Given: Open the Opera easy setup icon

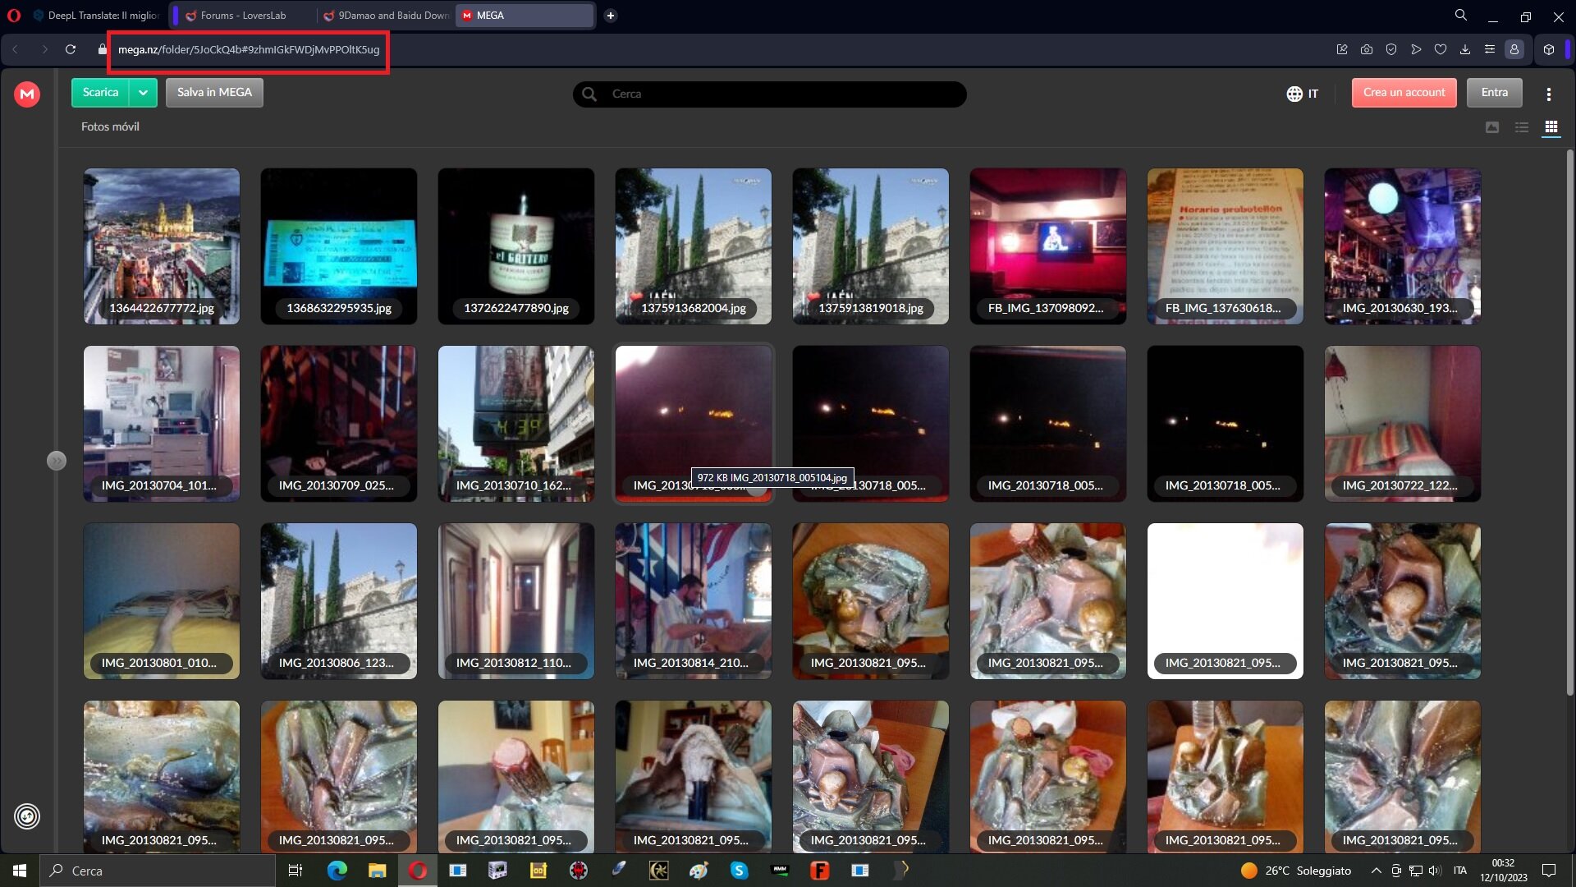Looking at the screenshot, I should 1490,49.
